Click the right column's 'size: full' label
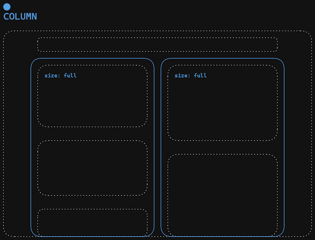This screenshot has height=240, width=315. [190, 75]
